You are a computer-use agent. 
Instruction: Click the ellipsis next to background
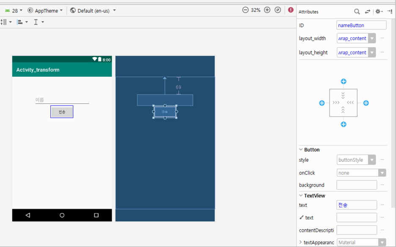(x=382, y=185)
